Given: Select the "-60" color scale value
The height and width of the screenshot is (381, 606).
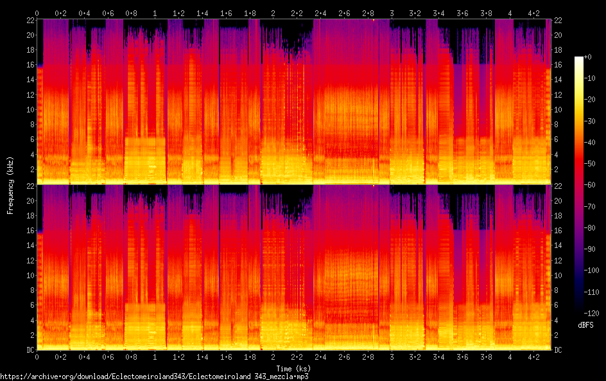Looking at the screenshot, I should click(590, 185).
